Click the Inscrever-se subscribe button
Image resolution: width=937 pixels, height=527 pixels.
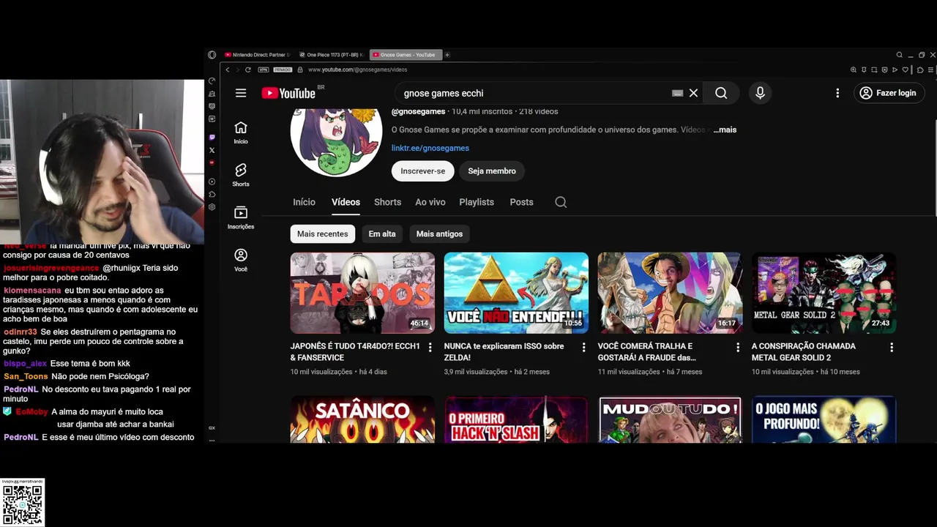click(x=423, y=171)
